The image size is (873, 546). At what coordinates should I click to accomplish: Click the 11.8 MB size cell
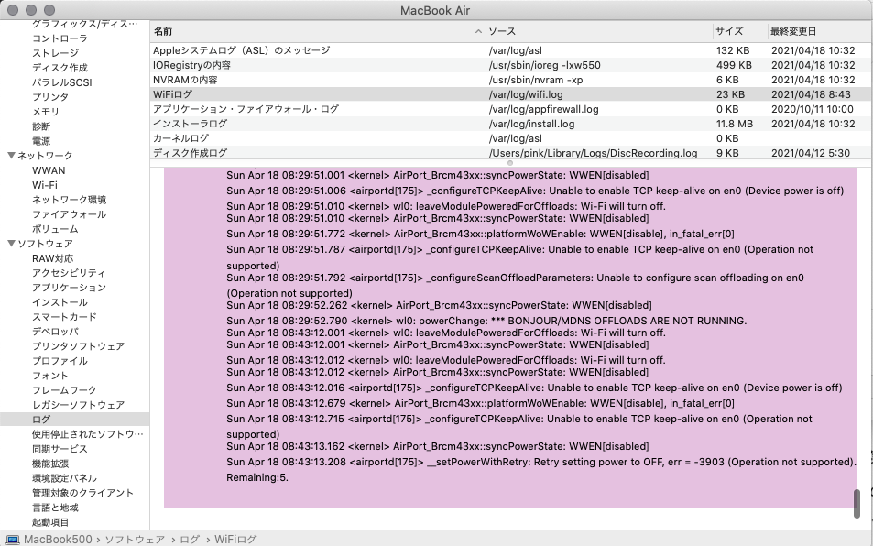point(735,124)
